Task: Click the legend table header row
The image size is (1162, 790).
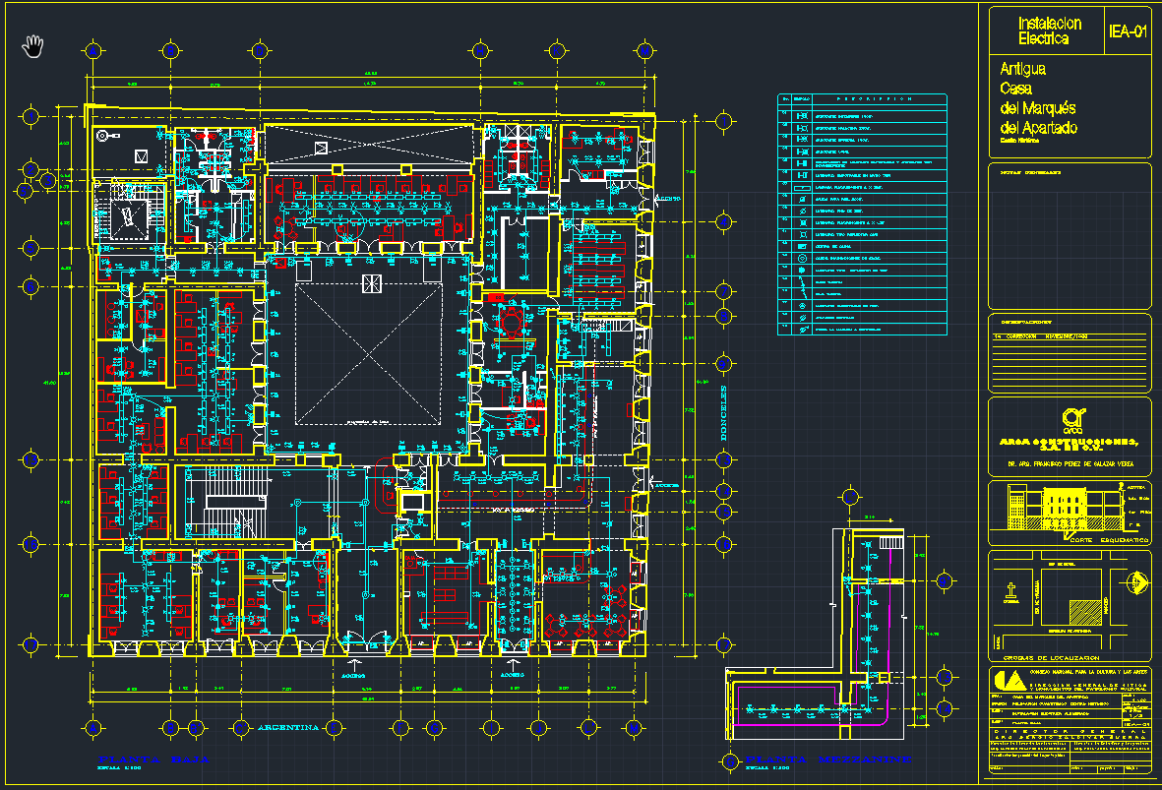Action: point(862,99)
